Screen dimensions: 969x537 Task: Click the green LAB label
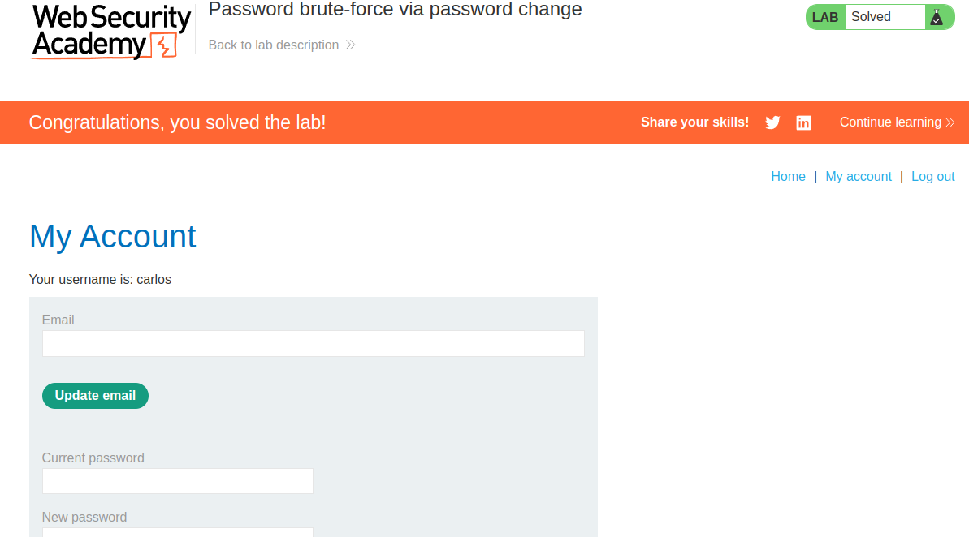(825, 17)
